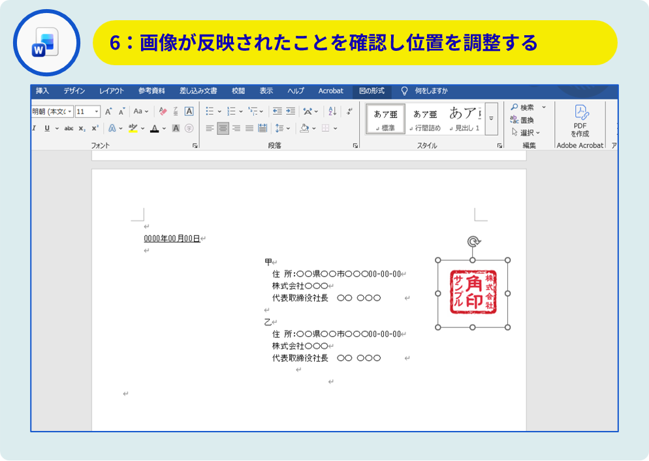The image size is (649, 461).
Task: Open the font size dropdown
Action: [x=96, y=112]
